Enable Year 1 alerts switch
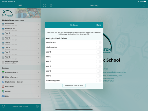This screenshot has height=111, width=148. (x=99, y=52)
